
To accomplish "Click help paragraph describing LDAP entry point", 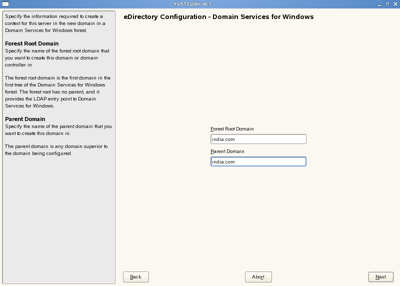I will [x=57, y=91].
